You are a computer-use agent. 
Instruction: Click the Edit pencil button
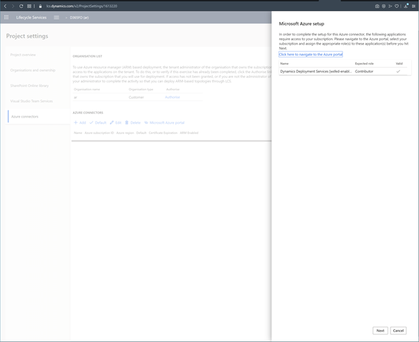116,122
